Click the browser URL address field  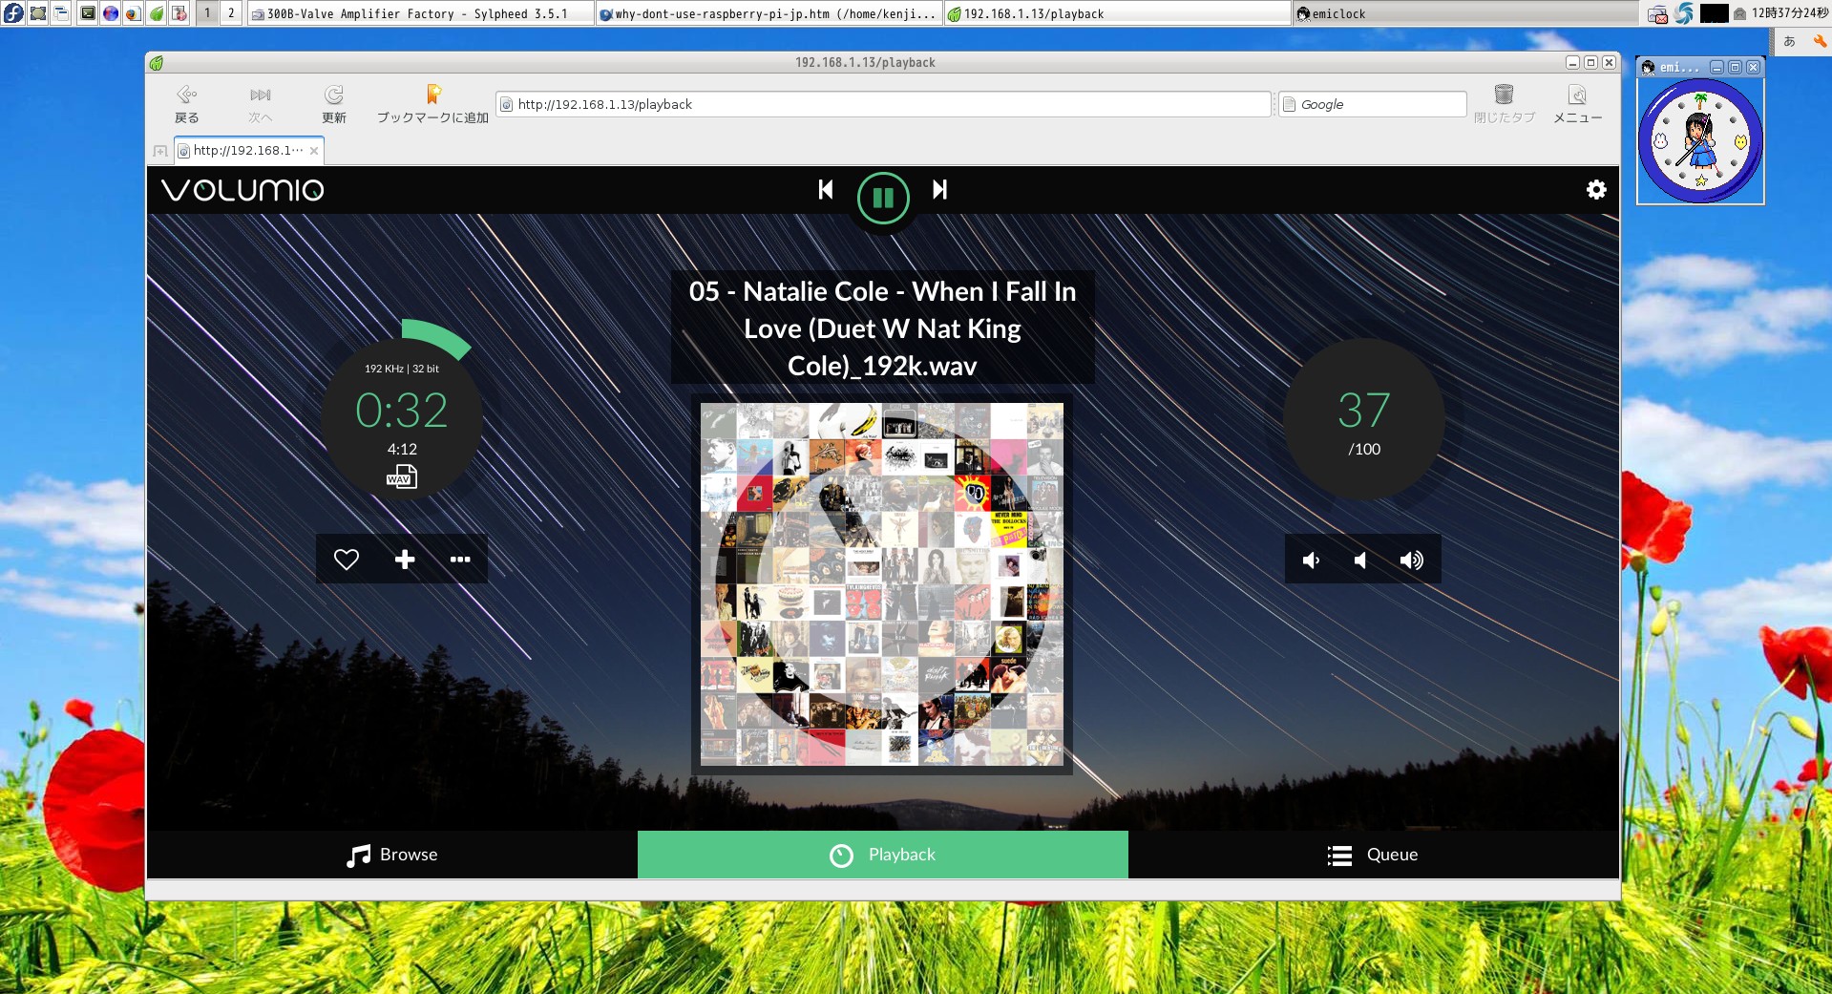(x=883, y=104)
